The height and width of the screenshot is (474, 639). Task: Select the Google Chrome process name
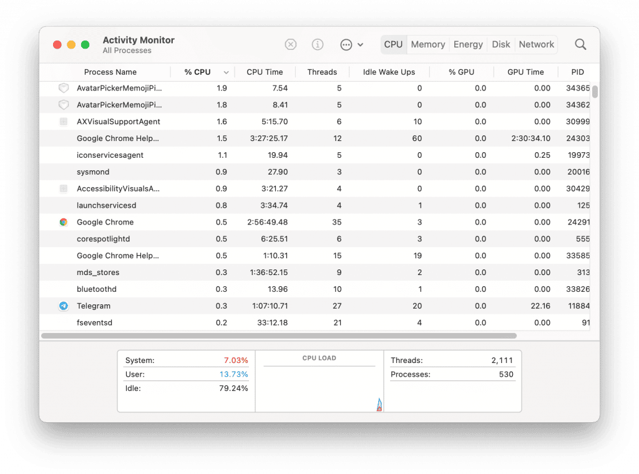pos(105,222)
